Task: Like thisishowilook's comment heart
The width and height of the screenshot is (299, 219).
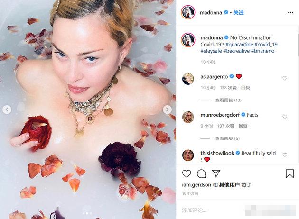Action: click(285, 155)
